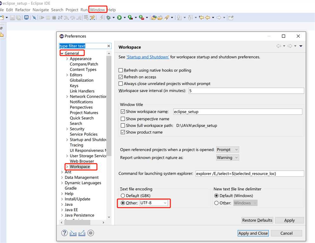Click the Pin Editor toolbar icon
Viewport: 315px width, 243px height.
click(231, 18)
